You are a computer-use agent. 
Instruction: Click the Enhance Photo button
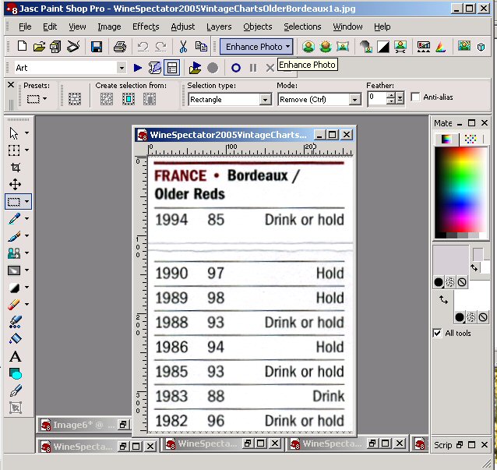(254, 47)
